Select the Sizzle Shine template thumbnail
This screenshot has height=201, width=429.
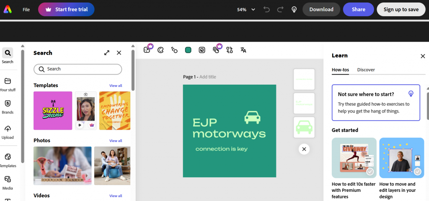pyautogui.click(x=53, y=111)
